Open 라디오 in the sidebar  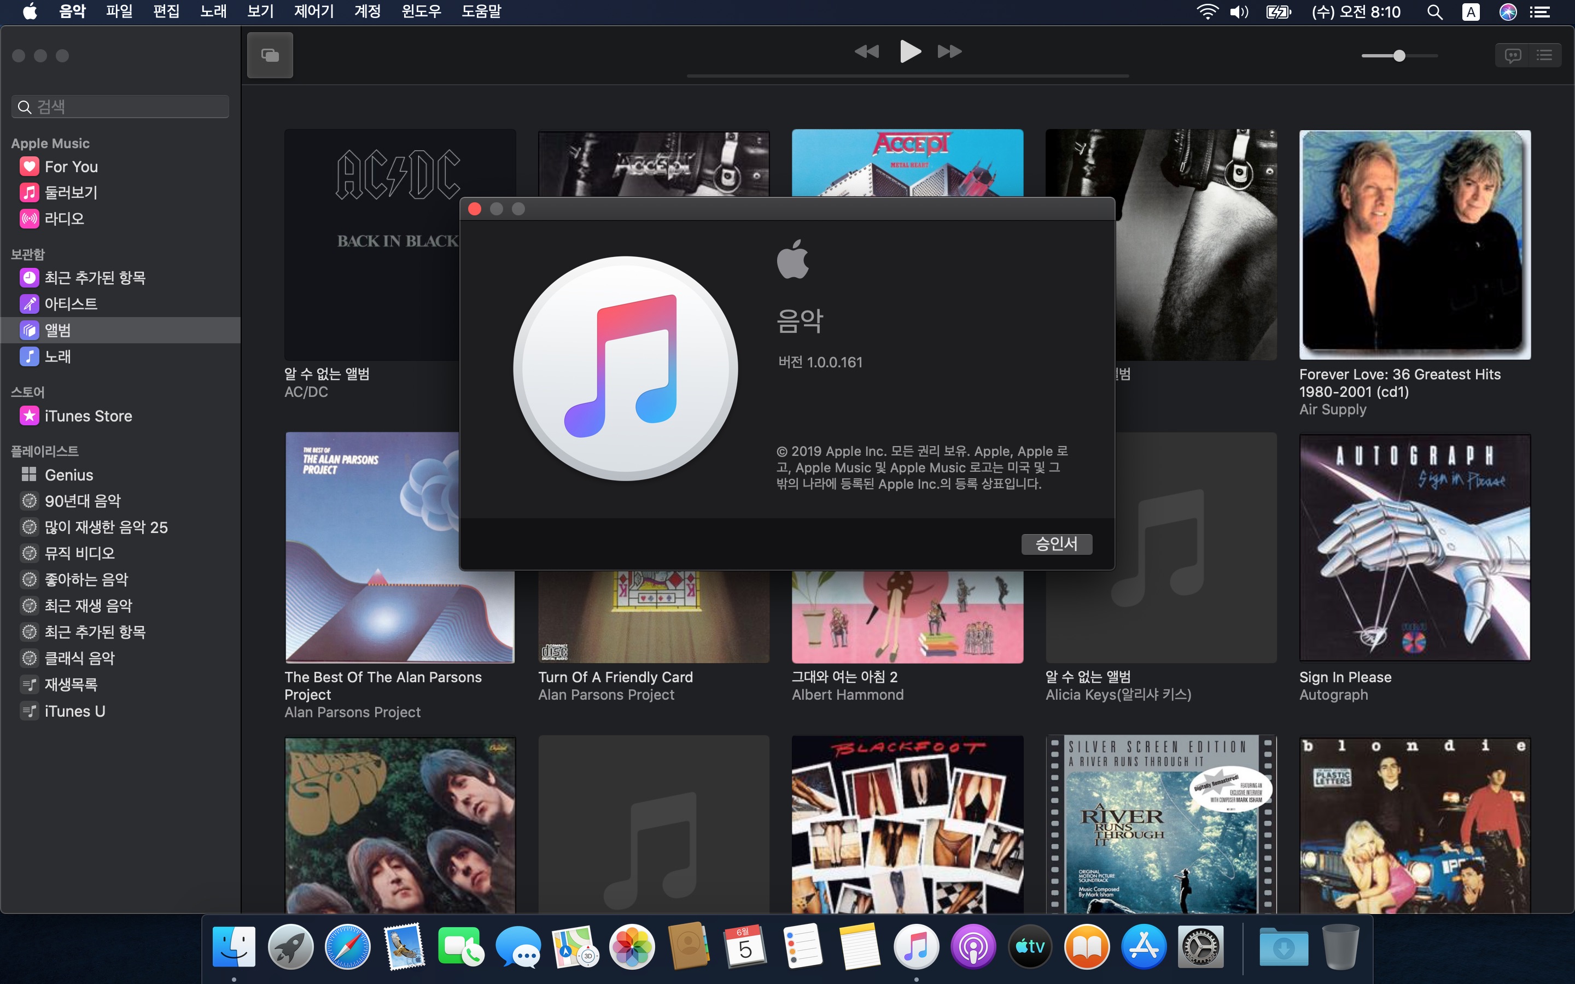coord(120,219)
